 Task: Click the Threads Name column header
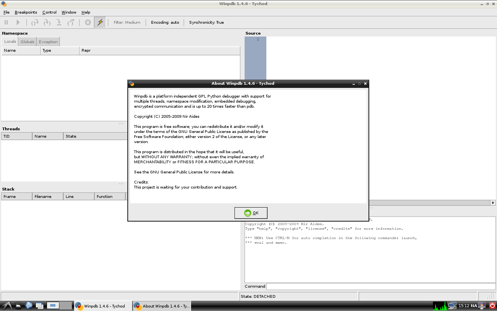(x=48, y=136)
